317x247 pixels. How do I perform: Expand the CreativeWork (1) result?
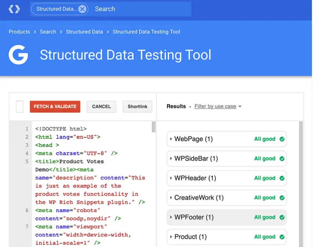[227, 197]
